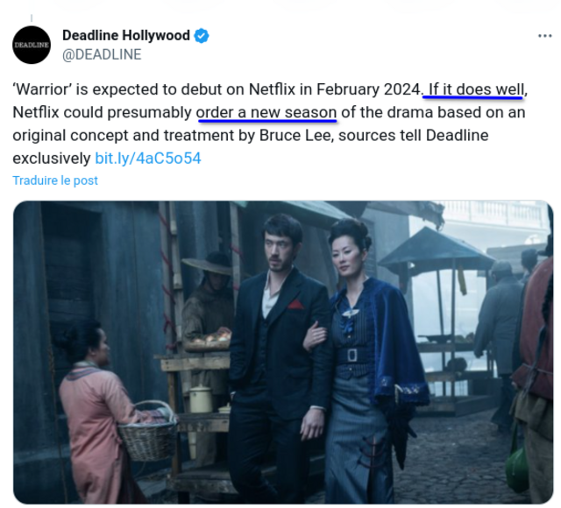Click the red pocket square on suit
This screenshot has height=508, width=561.
point(295,305)
